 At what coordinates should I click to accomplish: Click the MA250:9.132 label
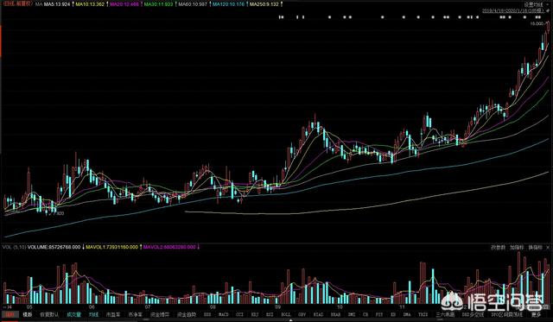click(x=264, y=4)
